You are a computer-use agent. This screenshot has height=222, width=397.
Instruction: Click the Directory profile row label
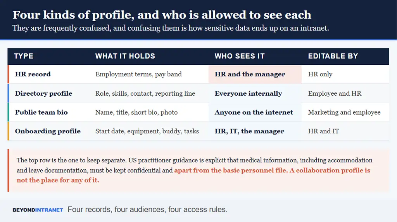(43, 93)
